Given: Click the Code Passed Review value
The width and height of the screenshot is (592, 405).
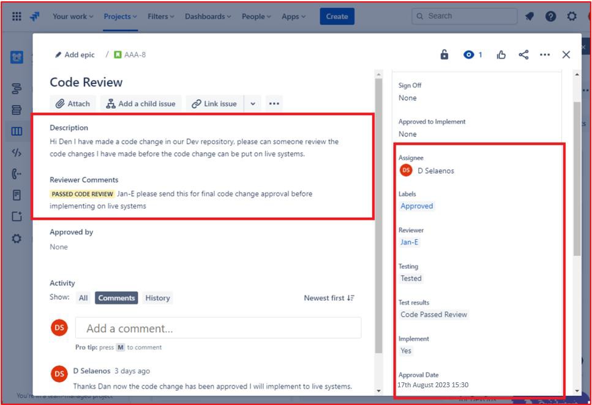Looking at the screenshot, I should [434, 315].
